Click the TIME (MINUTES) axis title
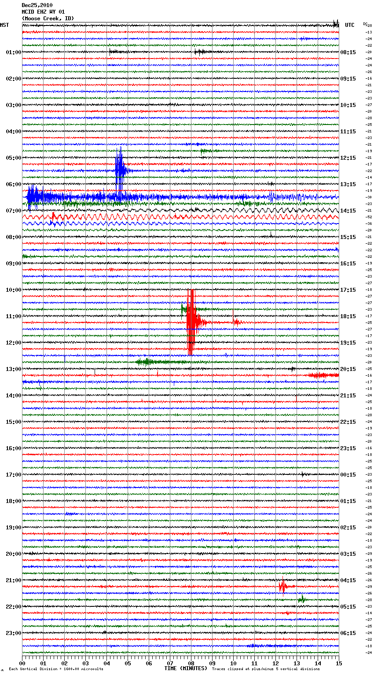 point(186,668)
